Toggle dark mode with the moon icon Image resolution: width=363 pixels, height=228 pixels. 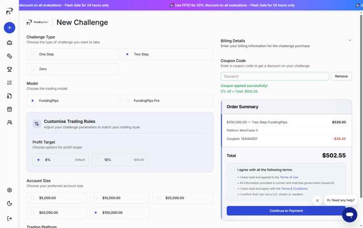(10, 204)
